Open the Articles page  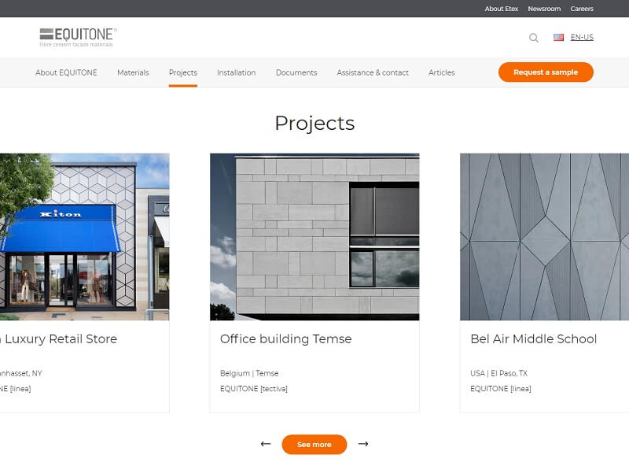coord(441,72)
